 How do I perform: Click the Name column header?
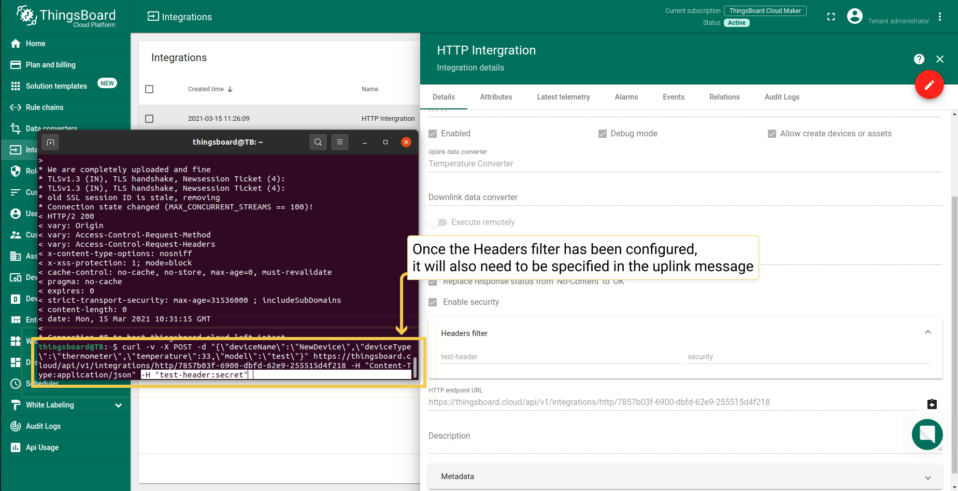(x=370, y=89)
